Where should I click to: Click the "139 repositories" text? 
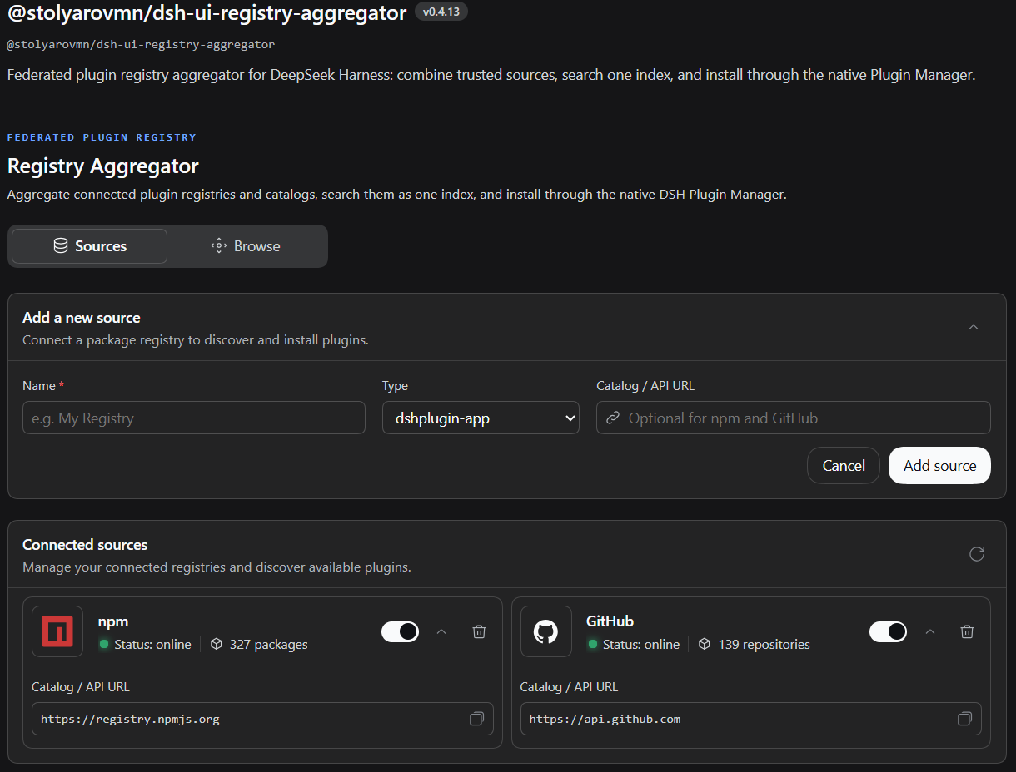click(764, 644)
